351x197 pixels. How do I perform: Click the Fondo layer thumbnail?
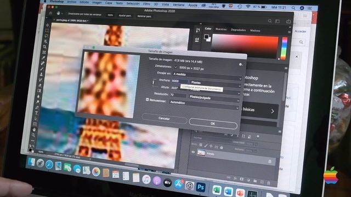(x=201, y=153)
